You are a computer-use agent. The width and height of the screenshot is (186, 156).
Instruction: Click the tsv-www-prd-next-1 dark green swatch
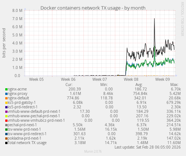pyautogui.click(x=6, y=130)
